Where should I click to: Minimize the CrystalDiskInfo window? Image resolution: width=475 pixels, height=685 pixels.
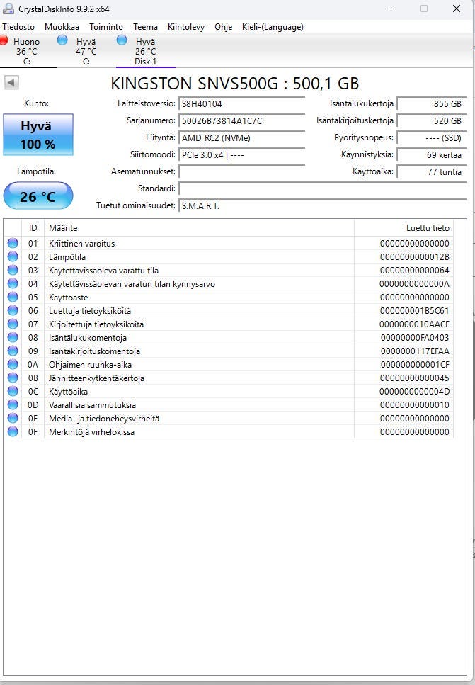click(x=391, y=9)
